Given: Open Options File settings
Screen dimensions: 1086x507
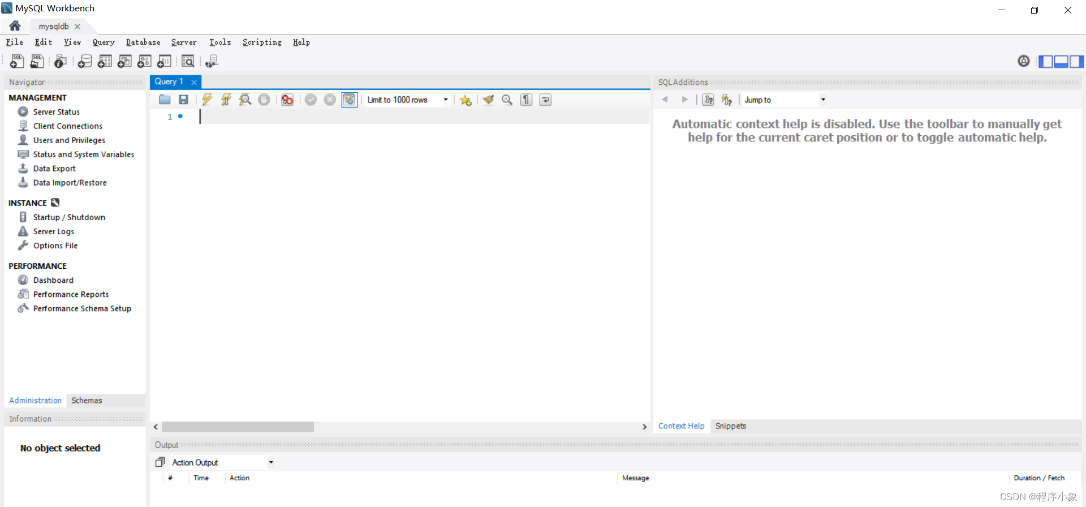Looking at the screenshot, I should [x=55, y=246].
